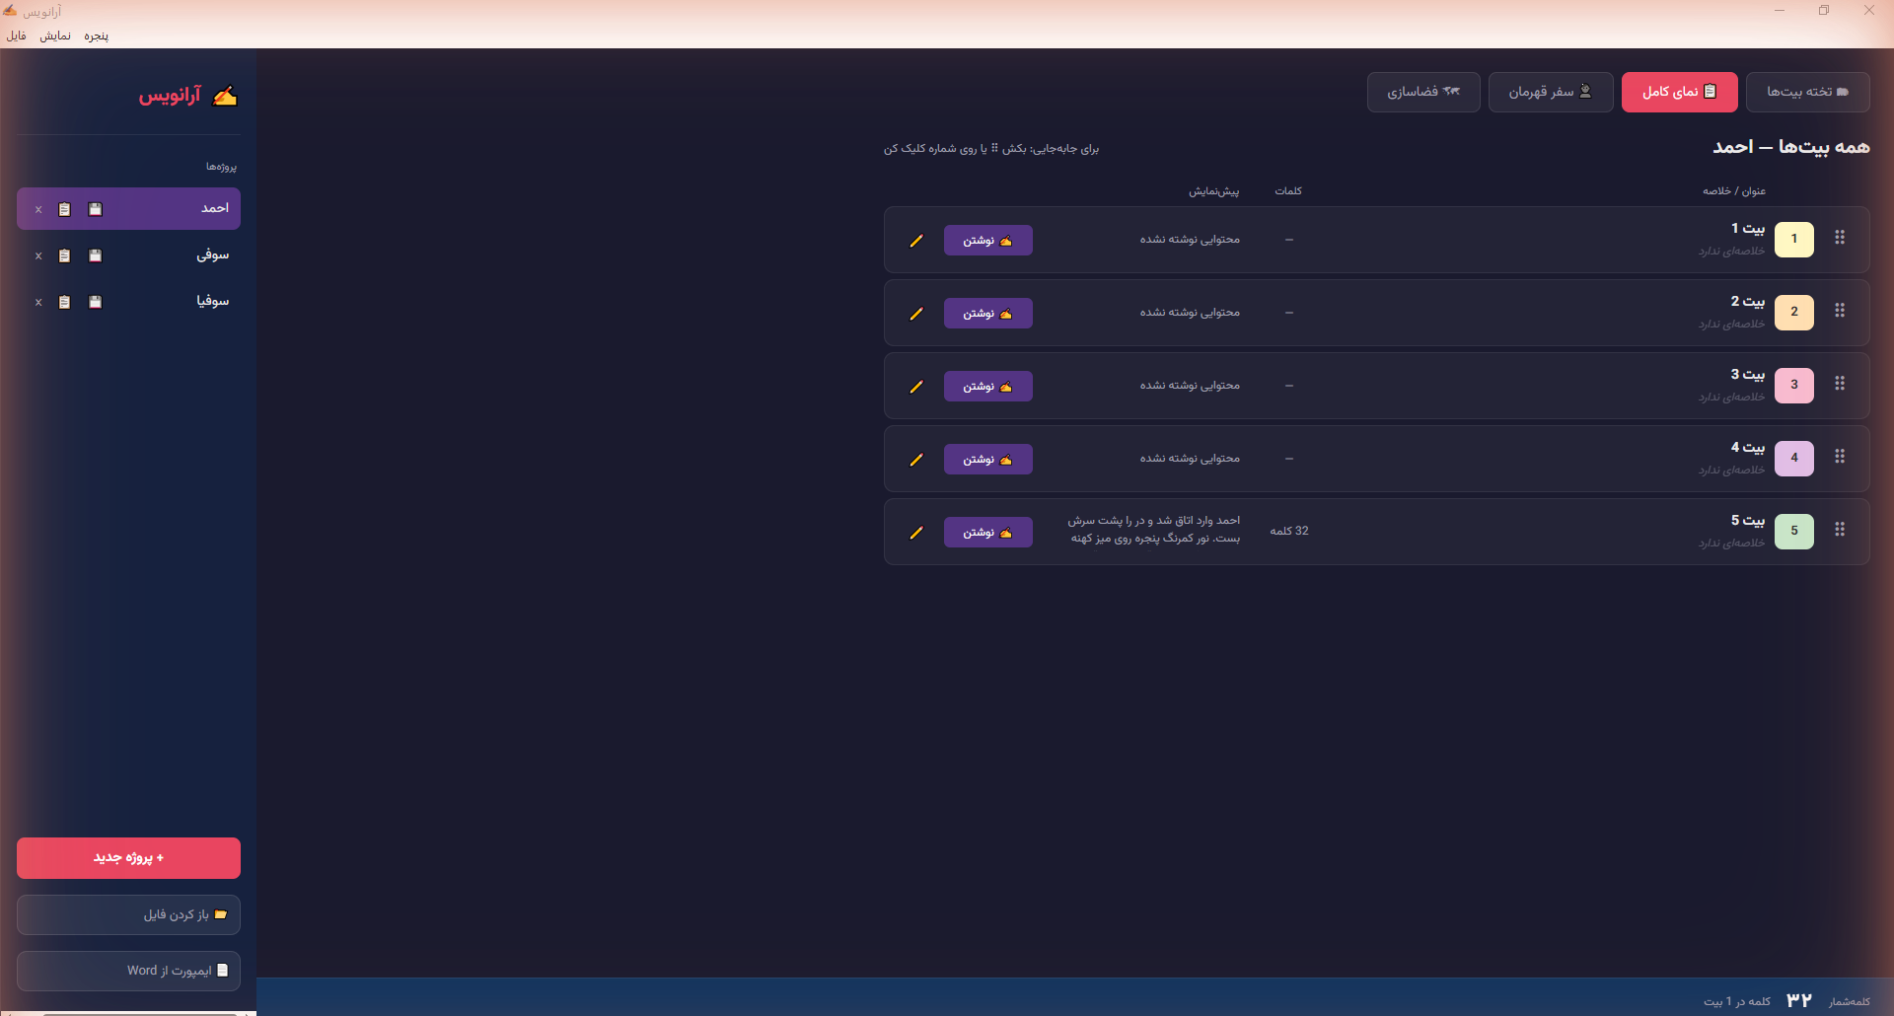Select project سوفی in the sidebar

tap(128, 255)
